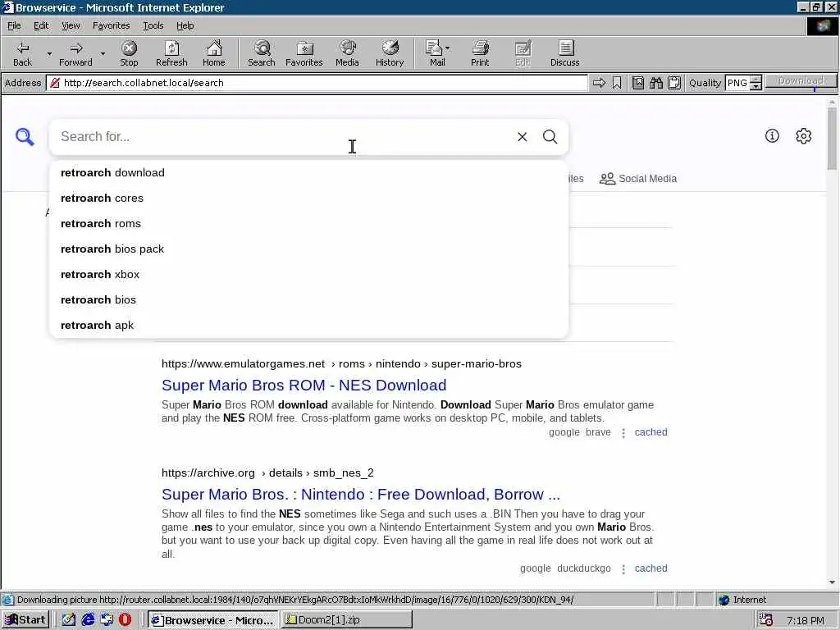This screenshot has width=840, height=630.
Task: Open the History toolbar button
Action: [x=390, y=53]
